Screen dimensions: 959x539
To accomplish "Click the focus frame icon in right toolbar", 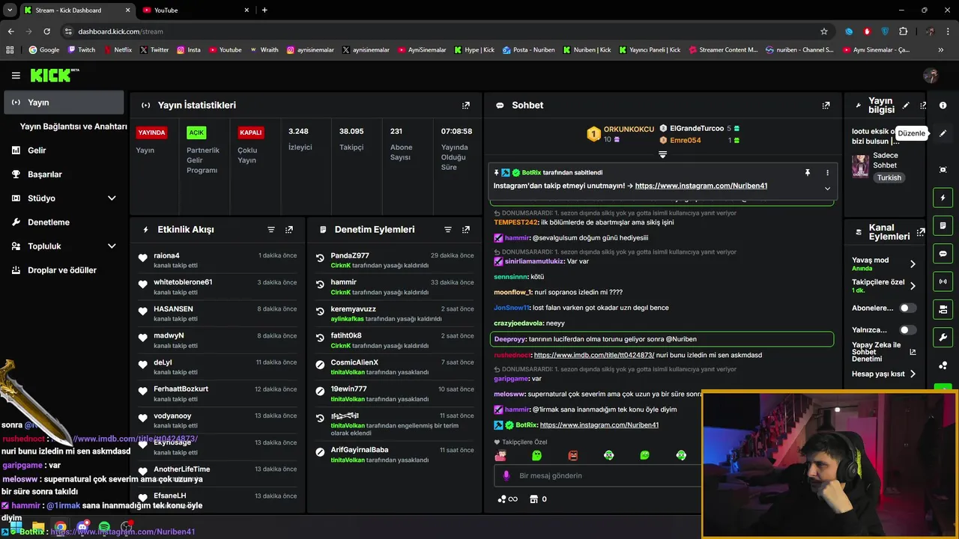I will pos(943,170).
